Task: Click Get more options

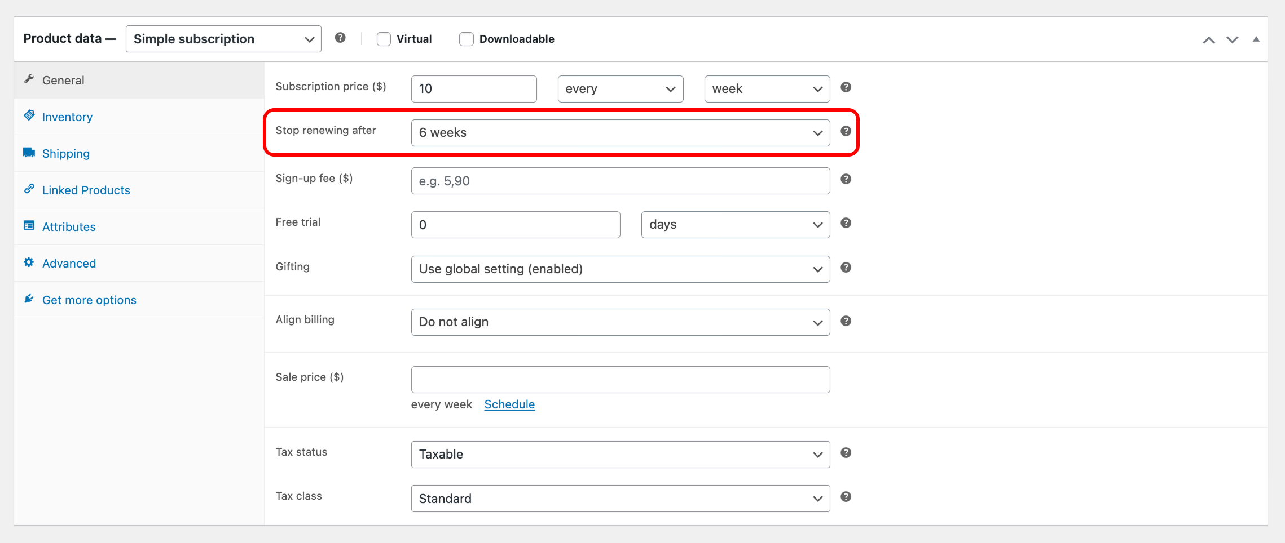Action: 139,300
